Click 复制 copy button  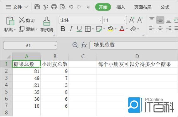(x=26, y=29)
